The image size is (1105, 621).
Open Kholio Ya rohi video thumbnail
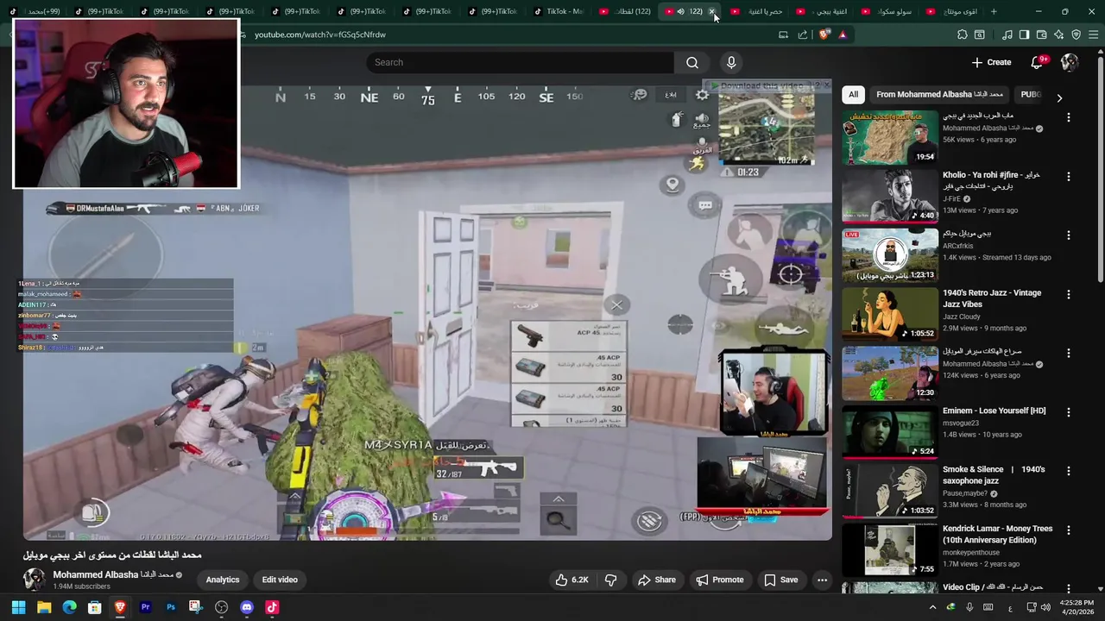[890, 196]
